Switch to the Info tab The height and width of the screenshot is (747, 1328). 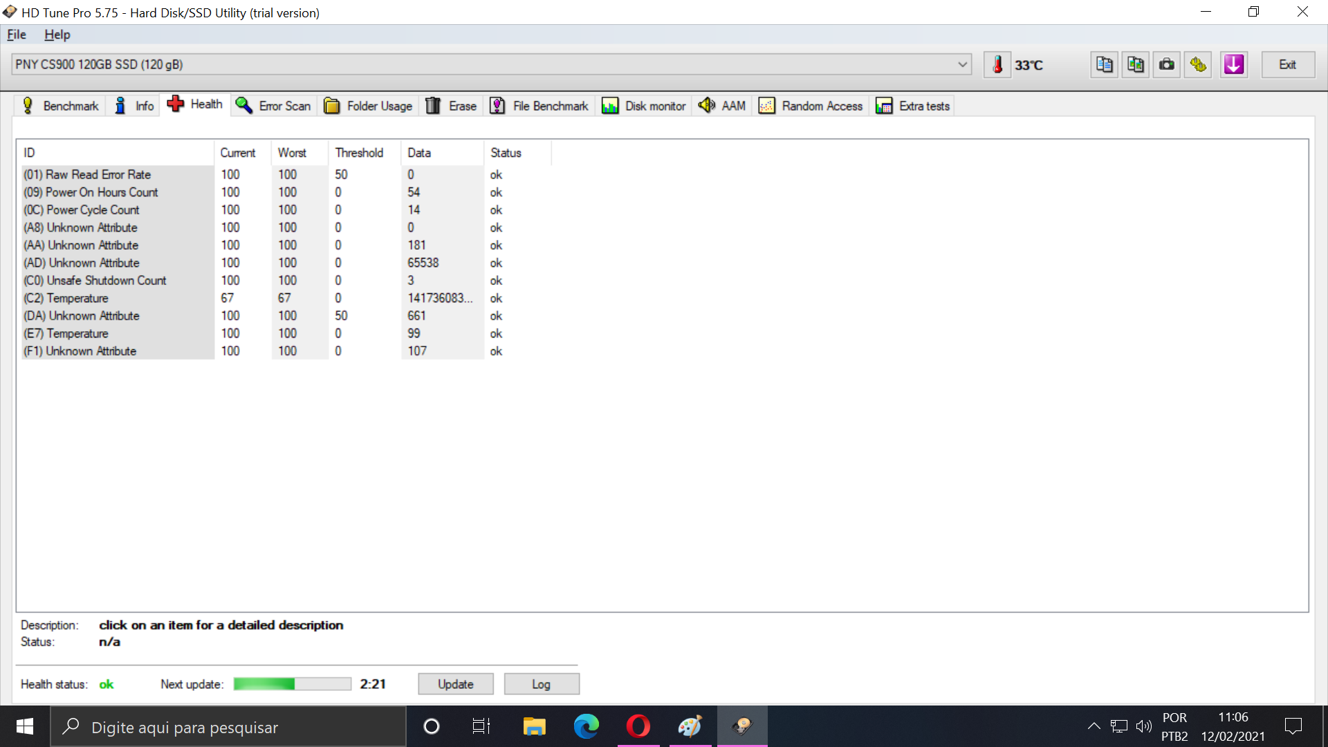(x=134, y=106)
